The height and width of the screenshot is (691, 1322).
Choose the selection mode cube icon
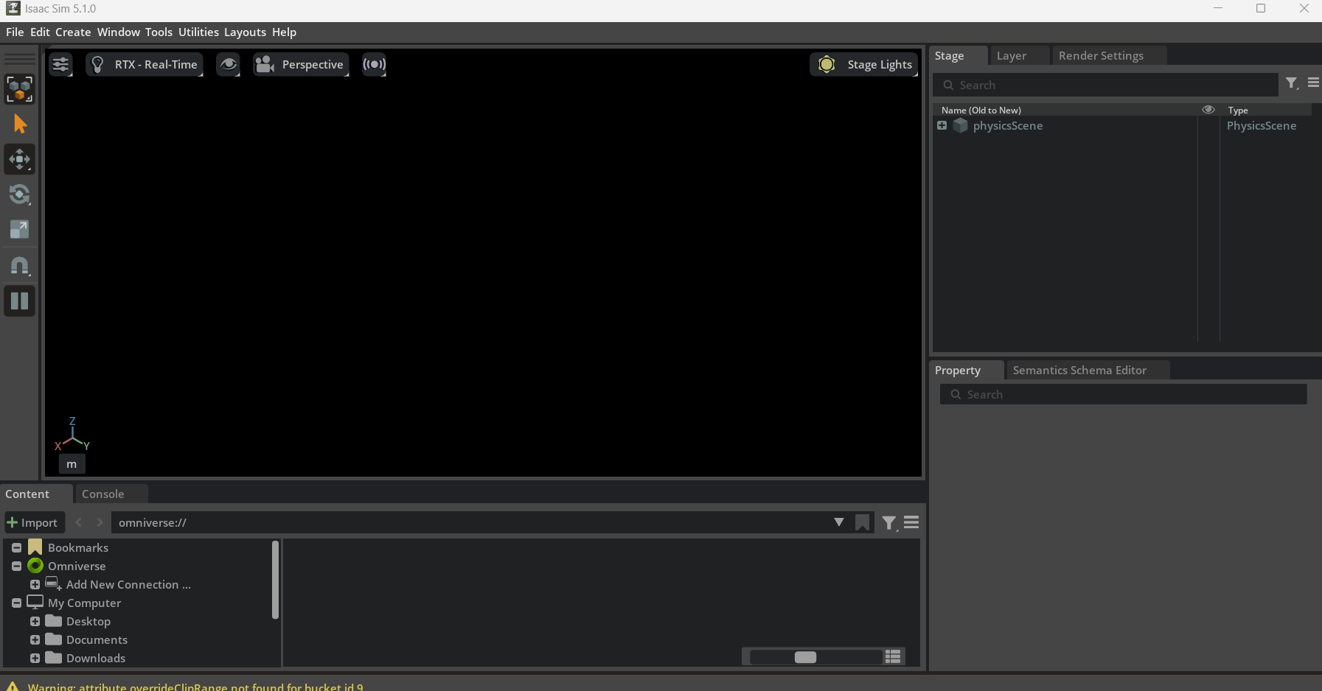pyautogui.click(x=20, y=89)
